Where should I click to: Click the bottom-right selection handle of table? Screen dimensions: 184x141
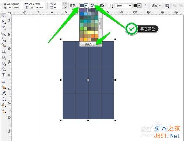(x=116, y=120)
